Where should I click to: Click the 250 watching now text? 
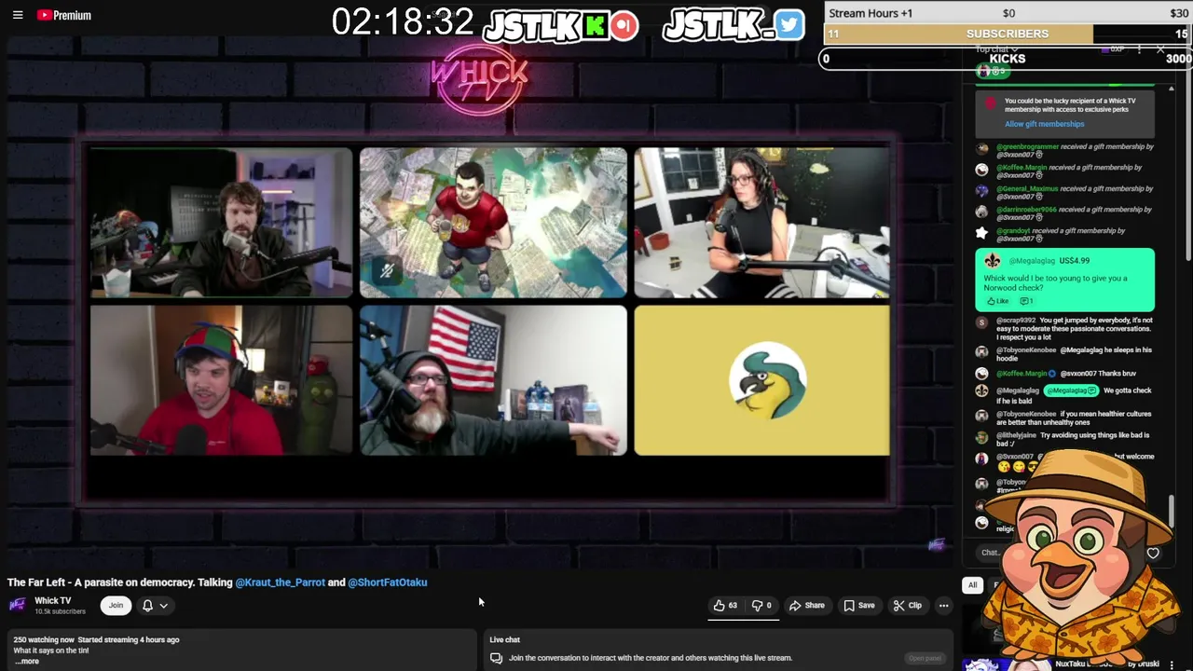[x=44, y=640]
